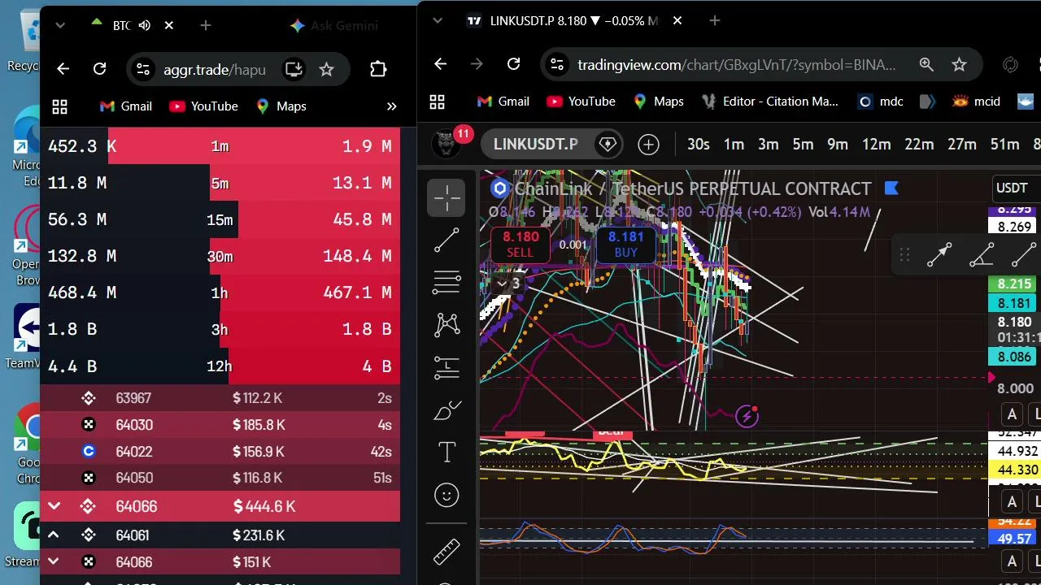1041x585 pixels.
Task: Select the crosshair cursor tool in TradingView
Action: coord(446,197)
